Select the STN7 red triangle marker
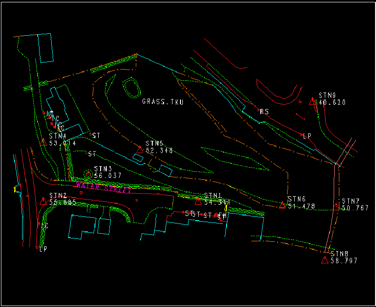The image size is (376, 307). (336, 206)
